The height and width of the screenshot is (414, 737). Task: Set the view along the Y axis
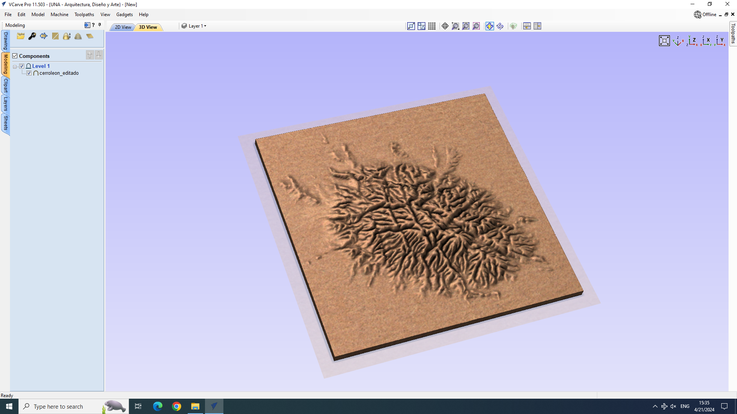tap(720, 41)
